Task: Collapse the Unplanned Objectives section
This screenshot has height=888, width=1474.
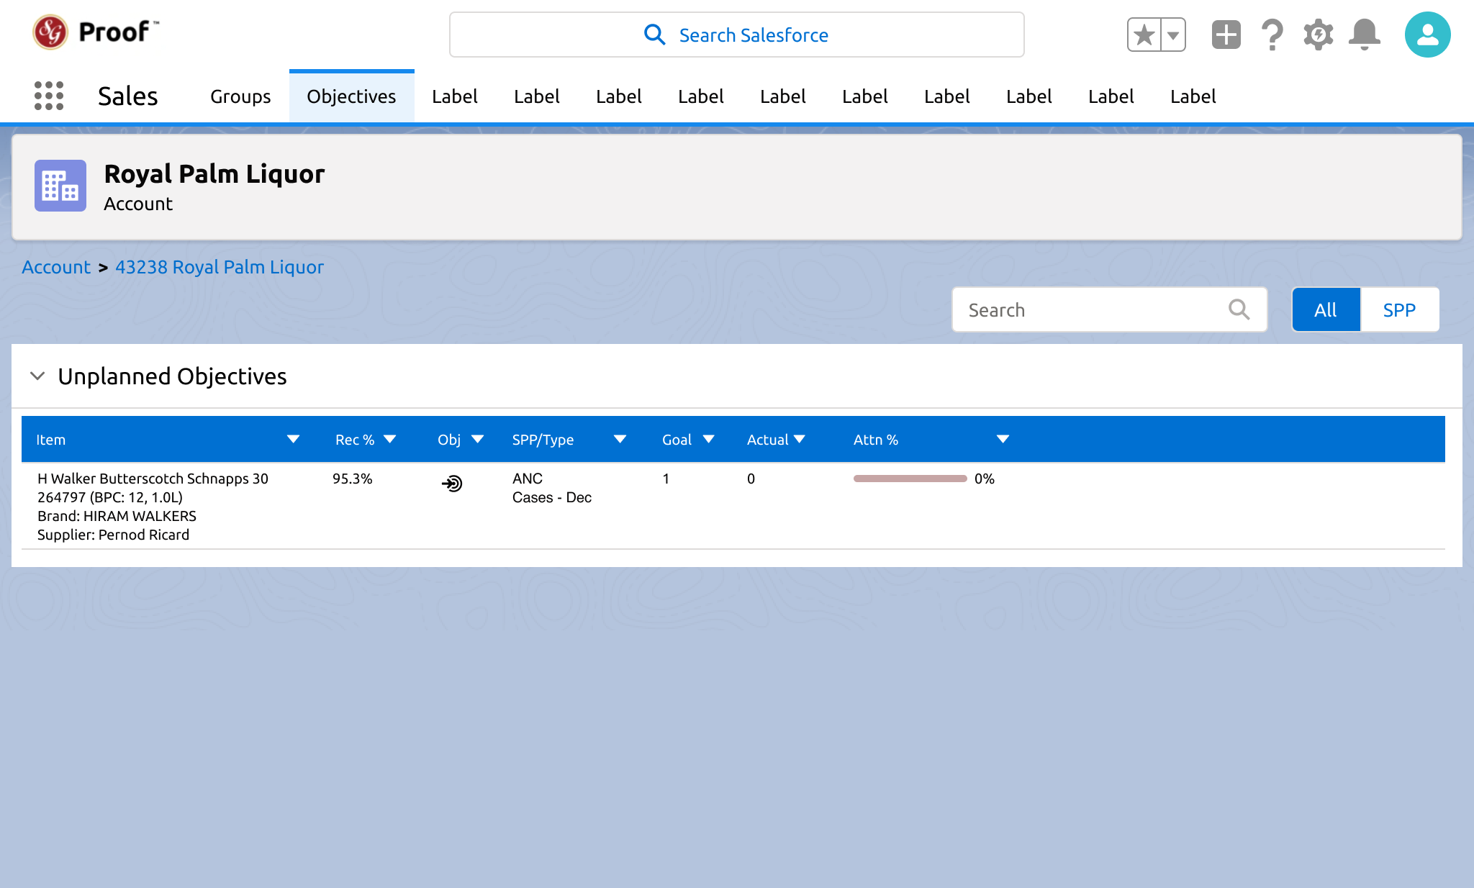Action: coord(37,376)
